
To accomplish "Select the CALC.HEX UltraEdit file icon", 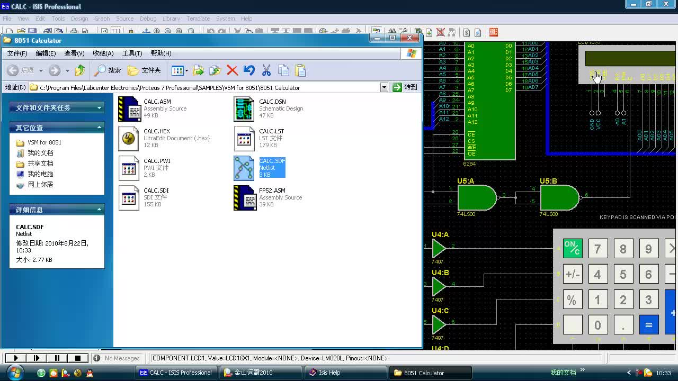I will click(129, 138).
